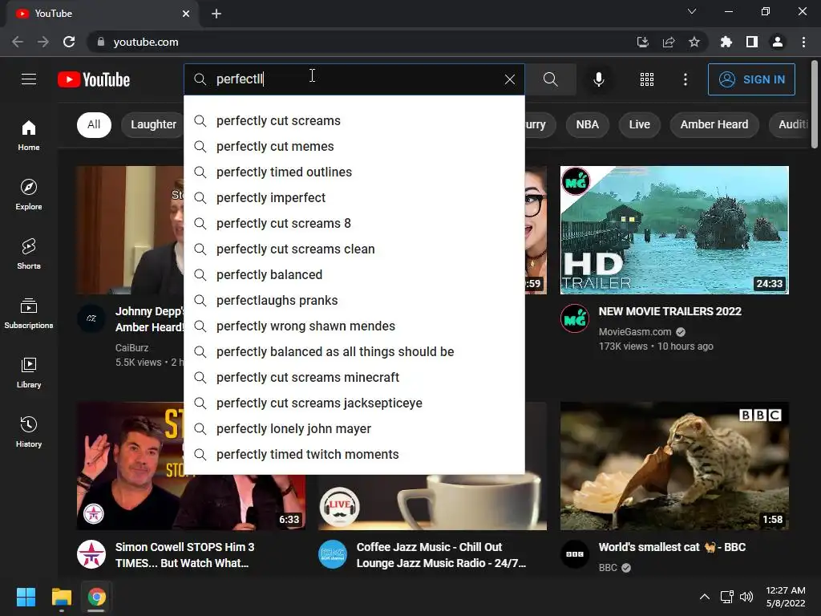
Task: Open the YouTube apps grid
Action: click(x=647, y=79)
